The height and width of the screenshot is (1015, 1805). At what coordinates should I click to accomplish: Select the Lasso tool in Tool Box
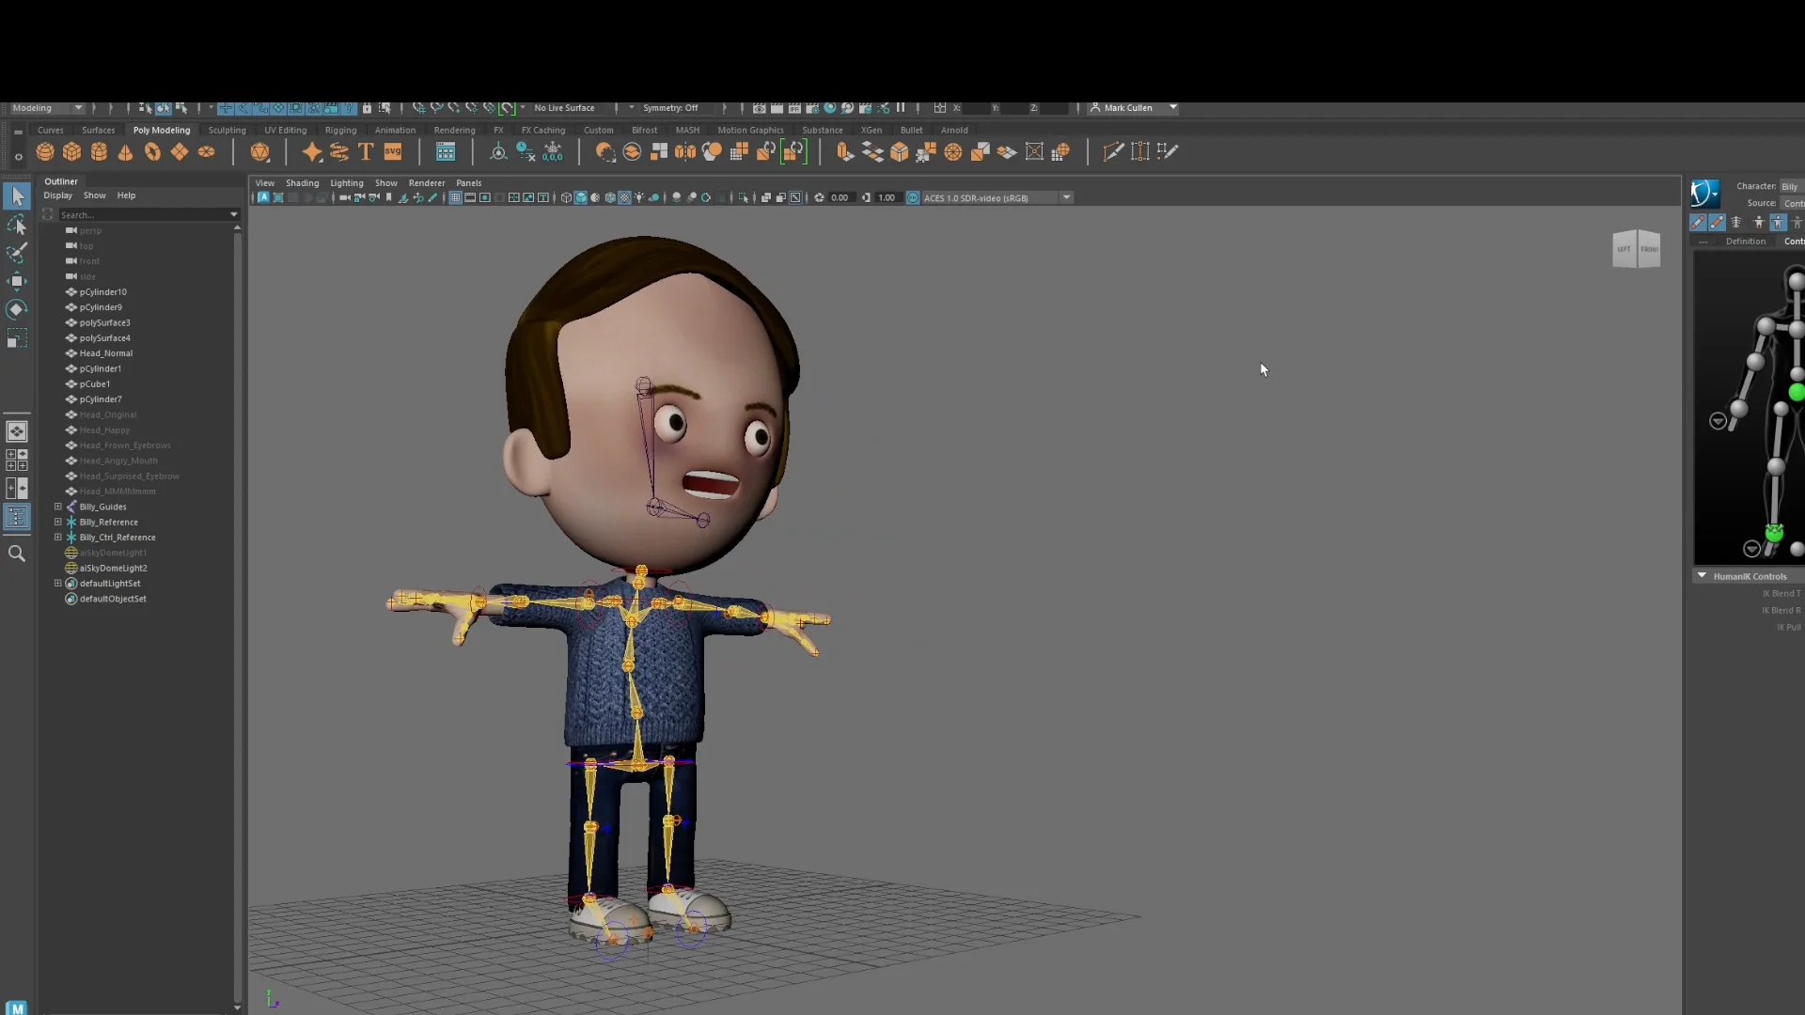[x=17, y=225]
